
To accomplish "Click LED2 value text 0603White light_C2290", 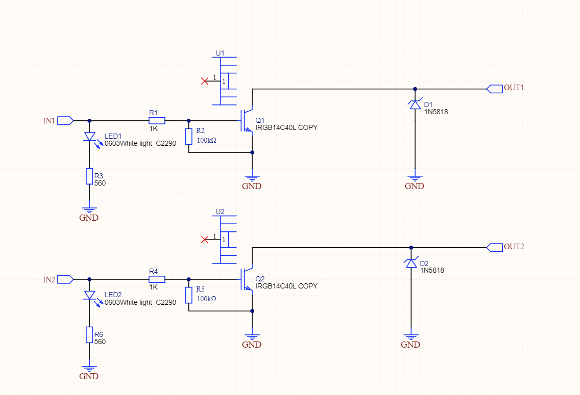I will (x=140, y=302).
